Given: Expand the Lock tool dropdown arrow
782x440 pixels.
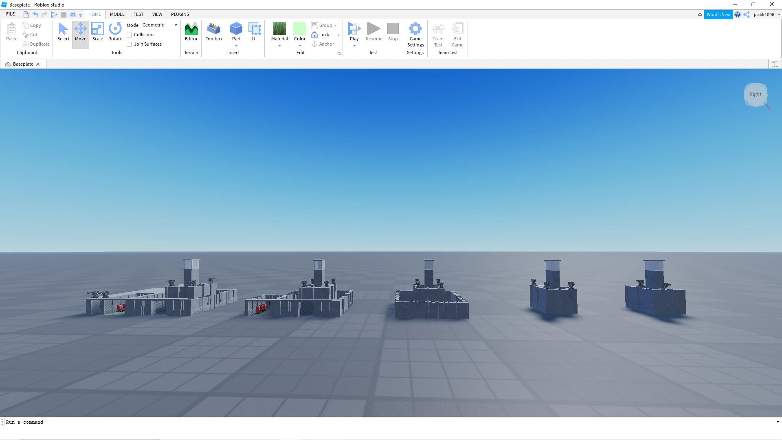Looking at the screenshot, I should coord(338,35).
